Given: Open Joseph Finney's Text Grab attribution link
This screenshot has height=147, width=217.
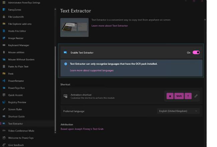Looking at the screenshot, I should pyautogui.click(x=82, y=129).
